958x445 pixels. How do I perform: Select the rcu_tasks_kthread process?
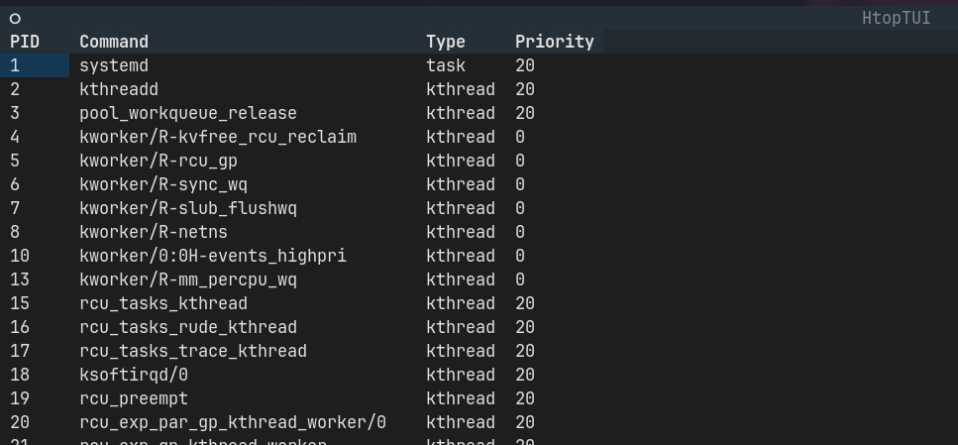click(163, 303)
